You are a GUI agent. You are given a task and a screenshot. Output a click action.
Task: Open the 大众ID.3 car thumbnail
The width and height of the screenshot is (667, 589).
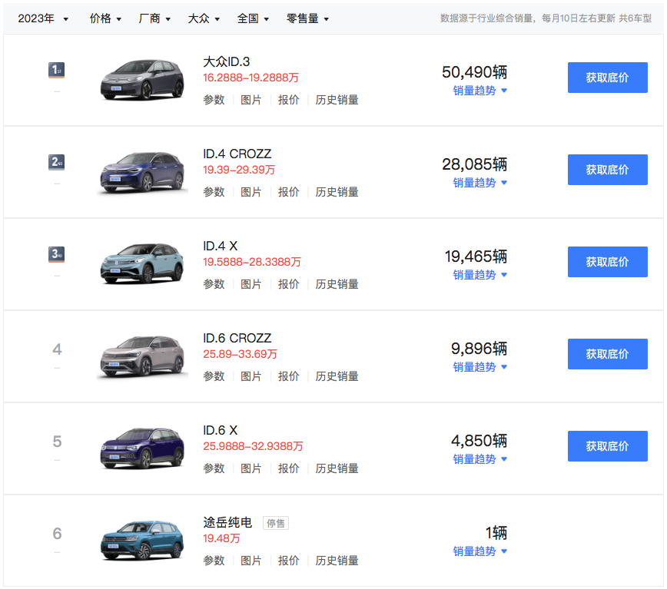[x=142, y=80]
